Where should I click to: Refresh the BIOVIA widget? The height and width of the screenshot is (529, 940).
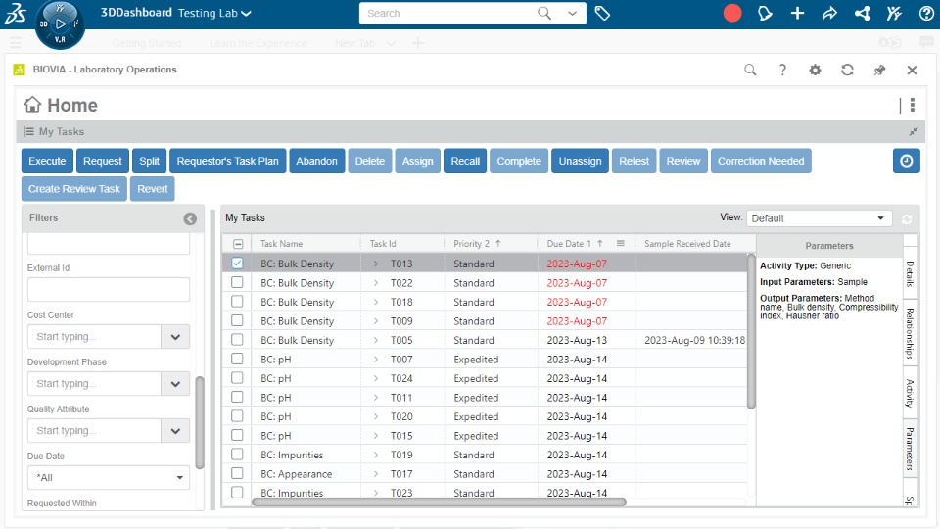click(847, 71)
